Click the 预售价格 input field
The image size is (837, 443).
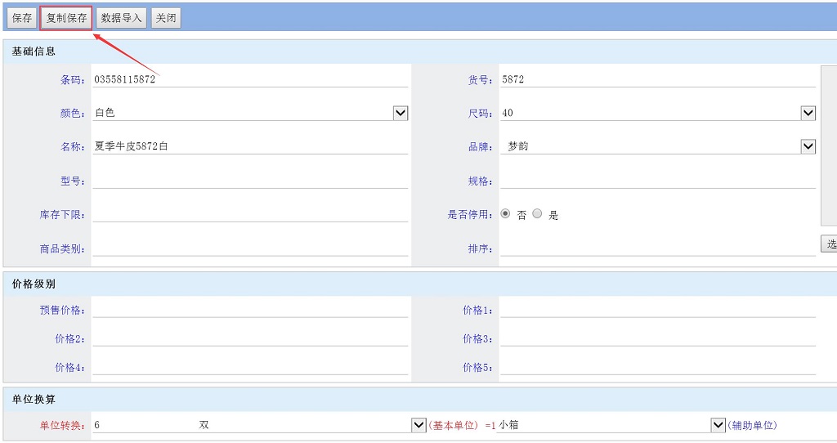[x=249, y=310]
